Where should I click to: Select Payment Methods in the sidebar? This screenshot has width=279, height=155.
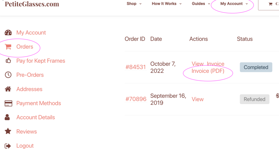click(39, 103)
